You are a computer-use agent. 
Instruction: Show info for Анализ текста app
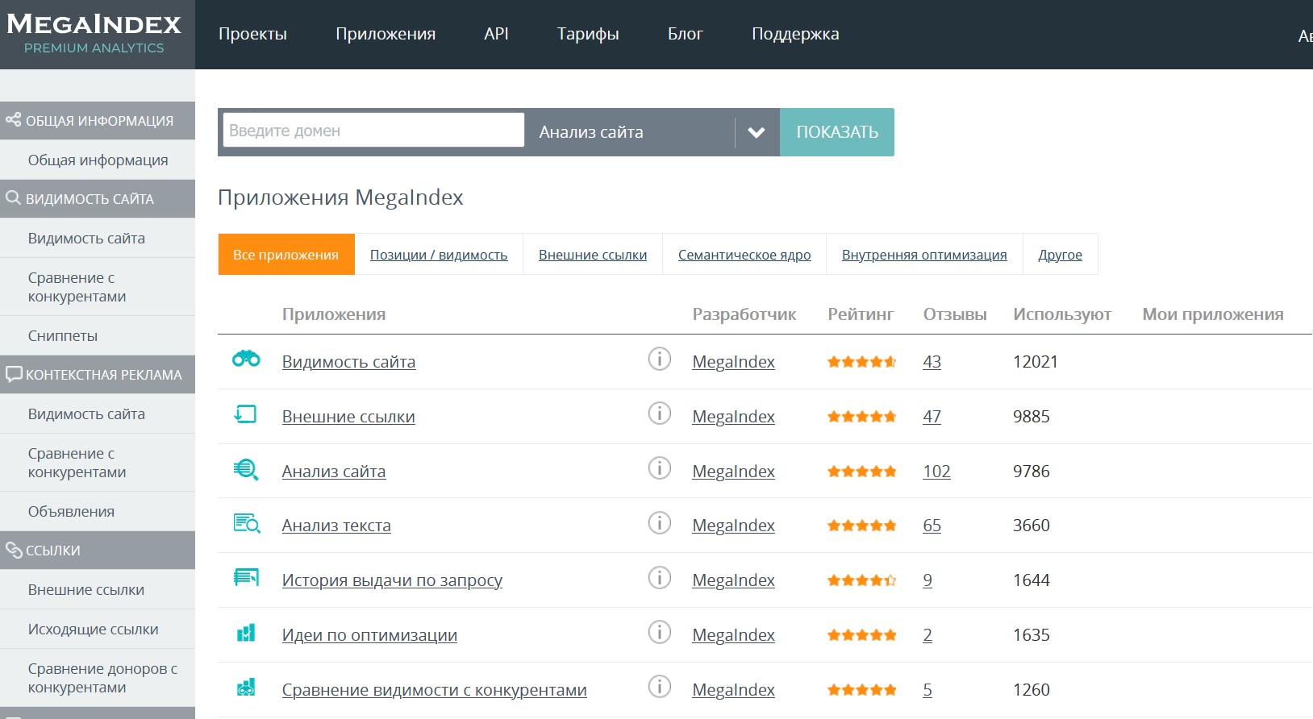[x=659, y=524]
